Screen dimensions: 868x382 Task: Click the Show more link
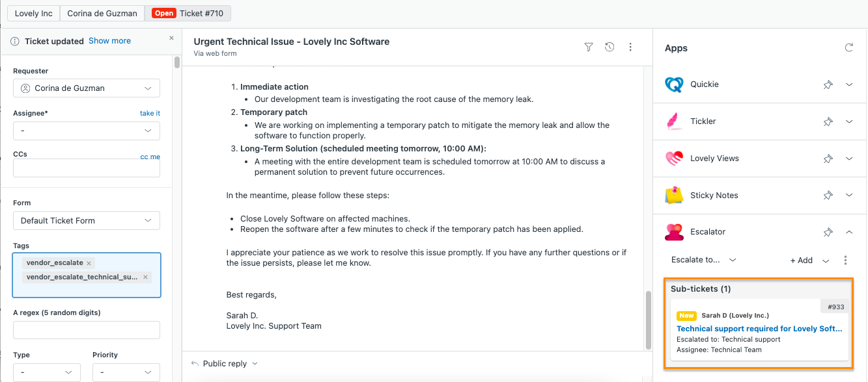pyautogui.click(x=109, y=40)
